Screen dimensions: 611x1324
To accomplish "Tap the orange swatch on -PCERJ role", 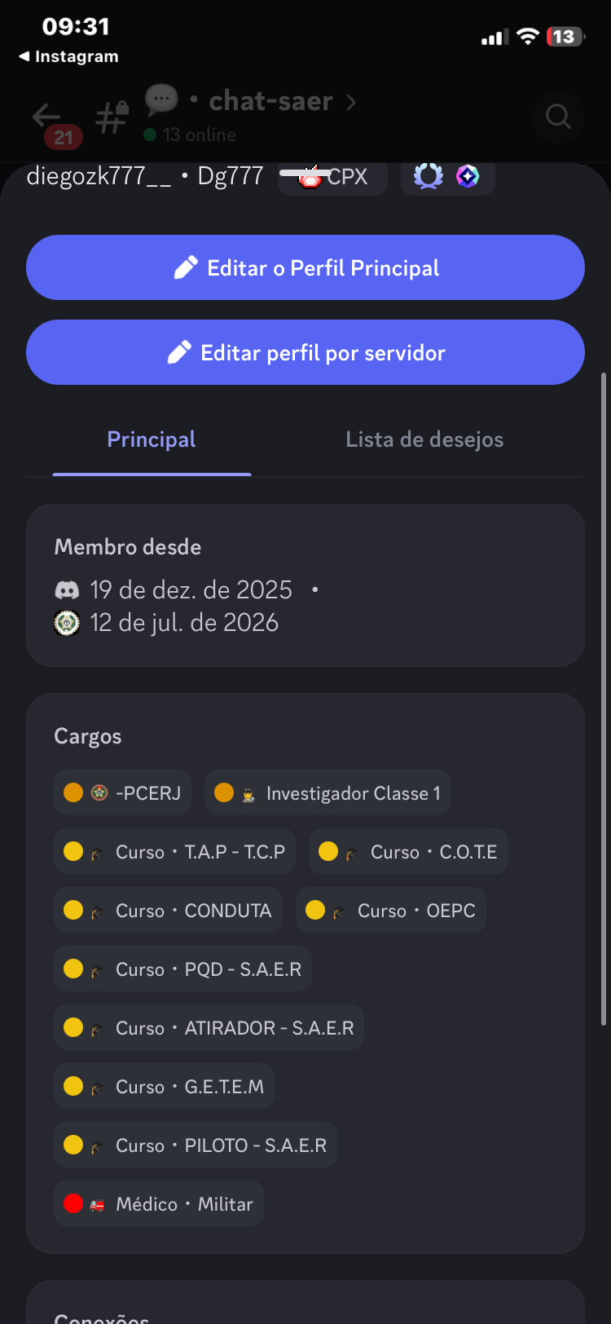I will tap(73, 792).
